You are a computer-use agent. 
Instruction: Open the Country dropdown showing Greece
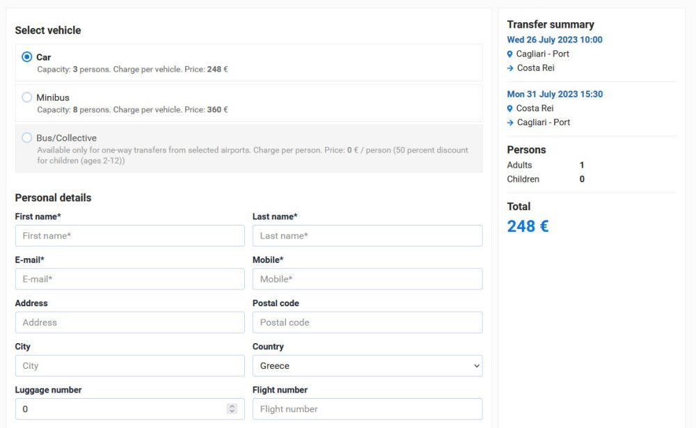click(x=367, y=366)
